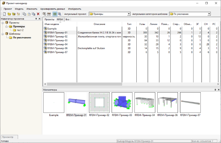Click the table scrollbar left arrow
The width and height of the screenshot is (221, 143).
tap(45, 84)
